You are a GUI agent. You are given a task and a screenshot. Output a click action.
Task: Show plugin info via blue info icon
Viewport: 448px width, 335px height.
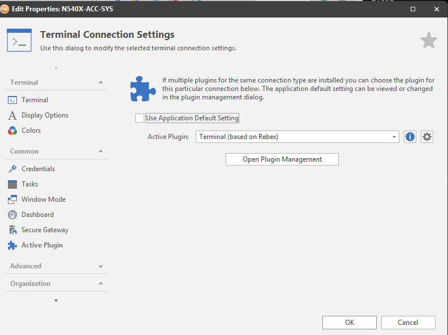[410, 137]
